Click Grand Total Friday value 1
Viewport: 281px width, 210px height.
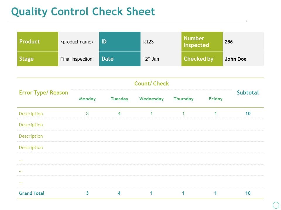tap(215, 193)
